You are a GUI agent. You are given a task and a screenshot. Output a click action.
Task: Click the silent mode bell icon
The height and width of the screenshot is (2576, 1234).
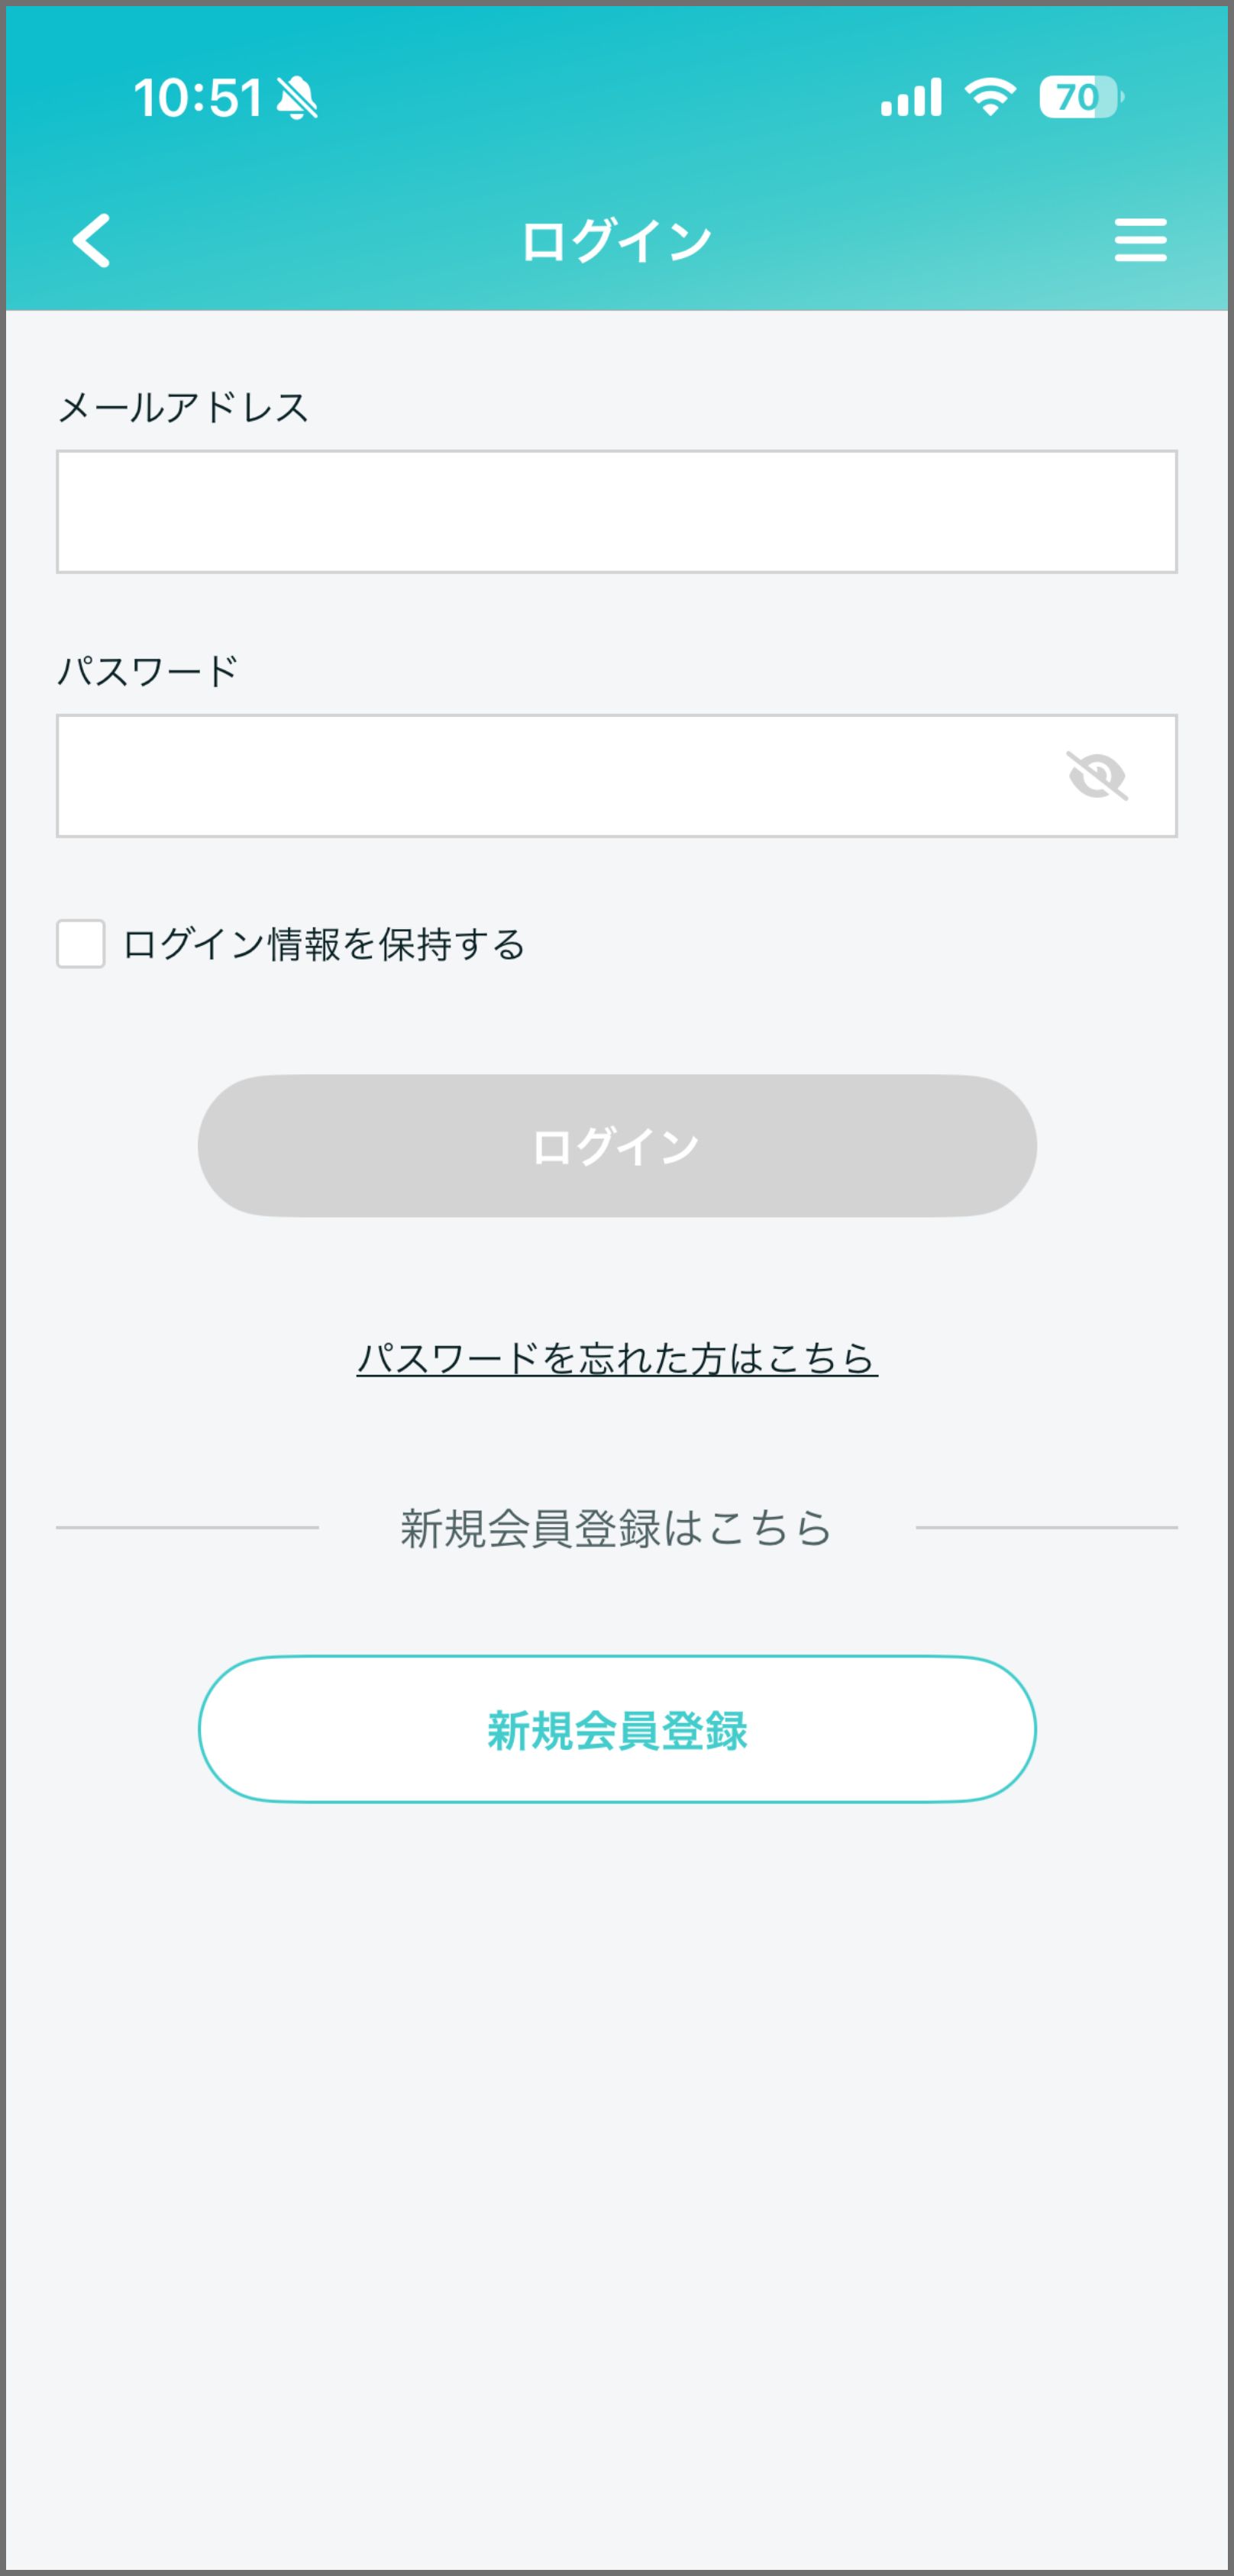pyautogui.click(x=297, y=98)
